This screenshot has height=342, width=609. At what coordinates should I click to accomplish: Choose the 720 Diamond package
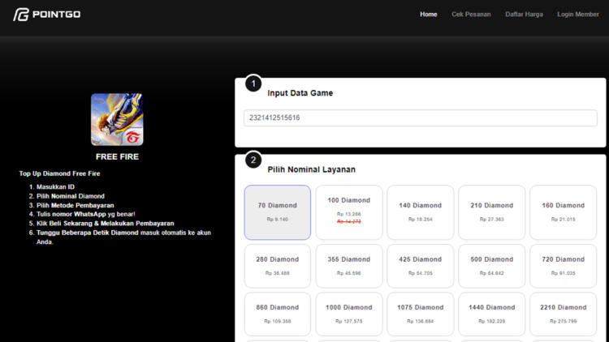pos(563,266)
